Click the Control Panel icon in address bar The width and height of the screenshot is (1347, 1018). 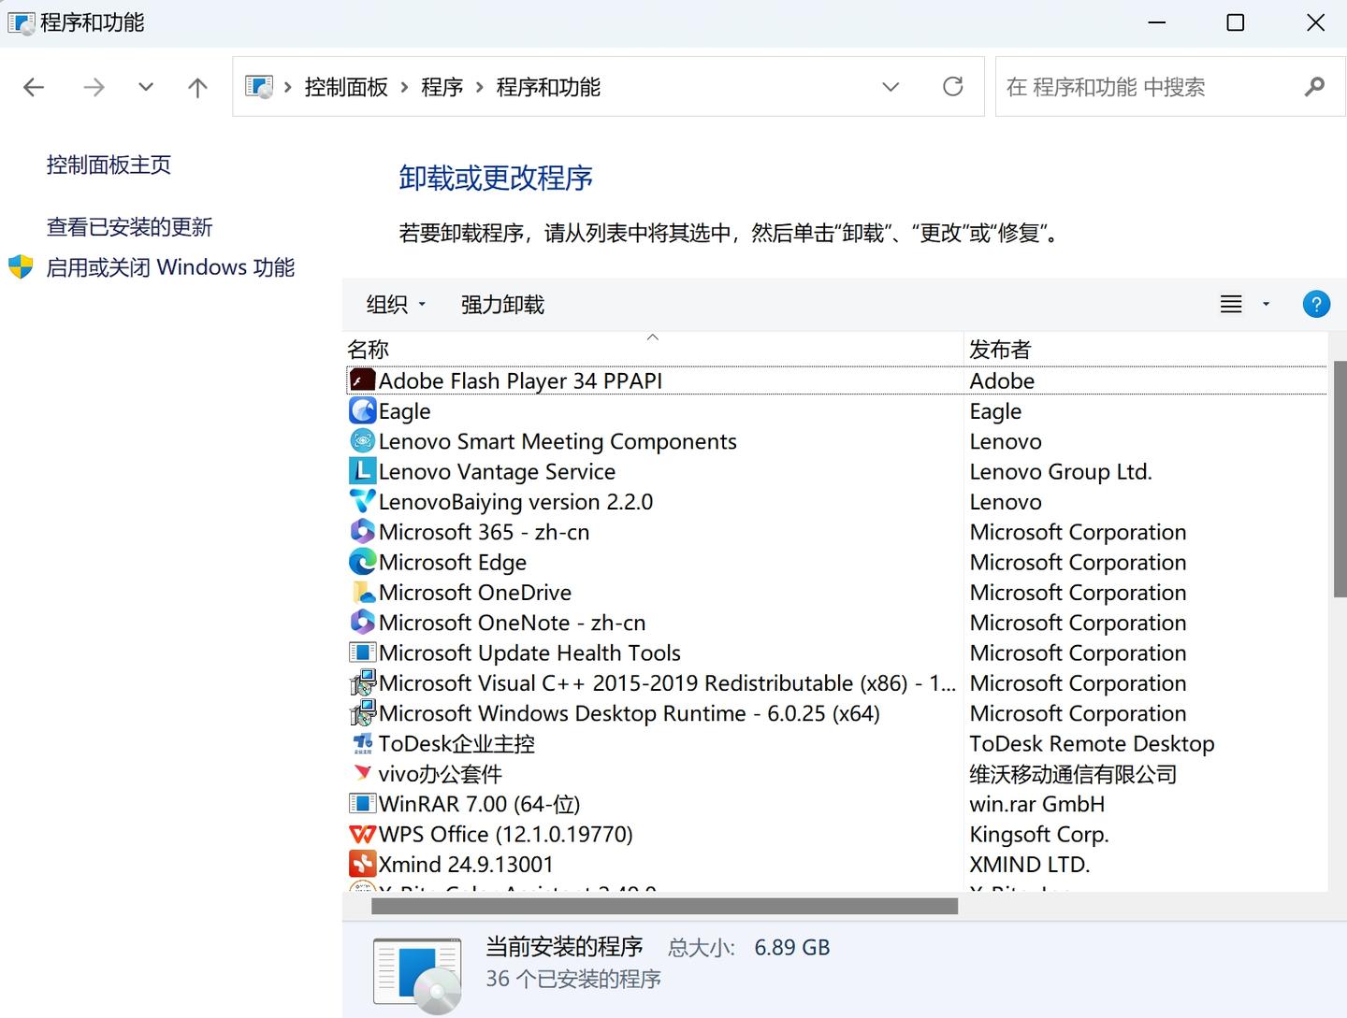pyautogui.click(x=259, y=87)
